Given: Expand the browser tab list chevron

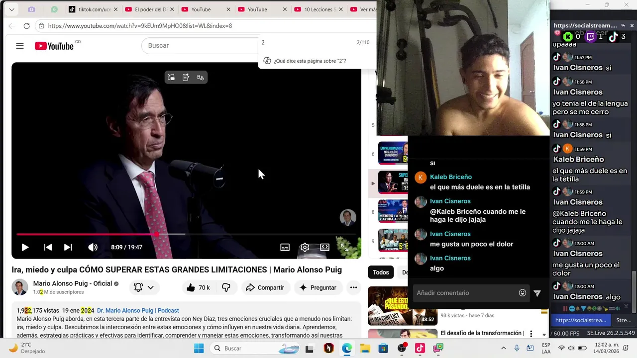Looking at the screenshot, I should (11, 9).
